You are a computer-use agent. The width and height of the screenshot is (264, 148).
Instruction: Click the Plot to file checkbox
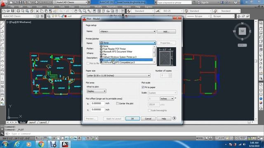pos(88,63)
